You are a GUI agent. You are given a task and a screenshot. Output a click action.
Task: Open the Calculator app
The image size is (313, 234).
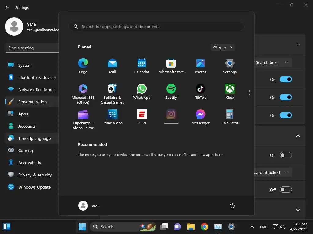230,117
